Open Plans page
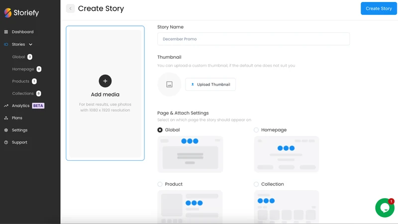The width and height of the screenshot is (398, 224). click(17, 118)
